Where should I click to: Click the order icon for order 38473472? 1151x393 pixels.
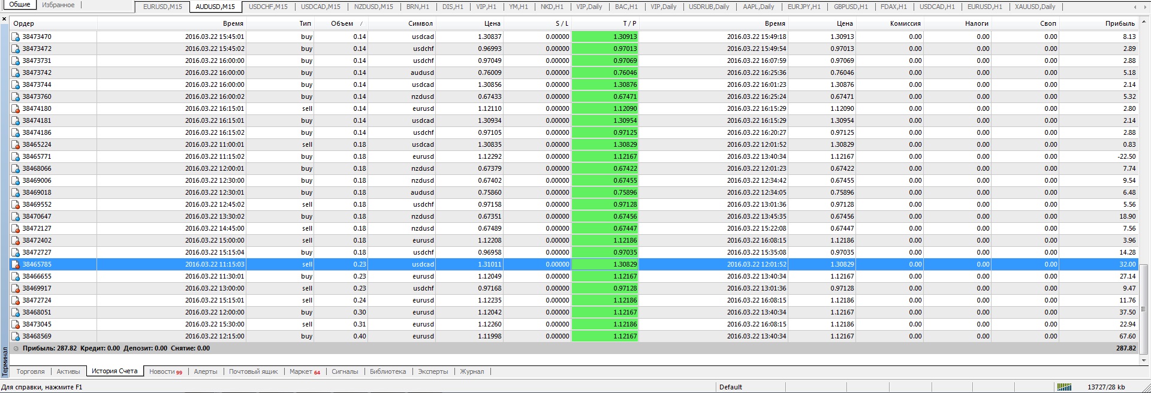pyautogui.click(x=16, y=49)
